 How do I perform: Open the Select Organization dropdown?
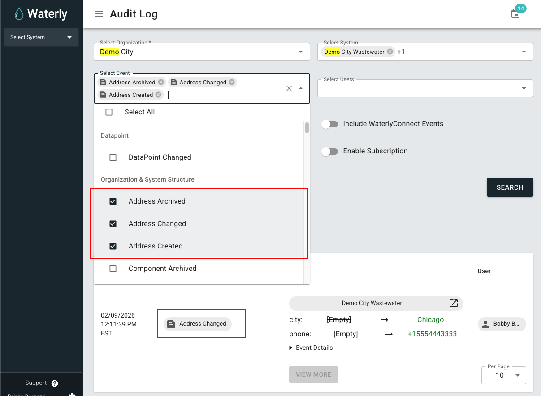pos(300,52)
